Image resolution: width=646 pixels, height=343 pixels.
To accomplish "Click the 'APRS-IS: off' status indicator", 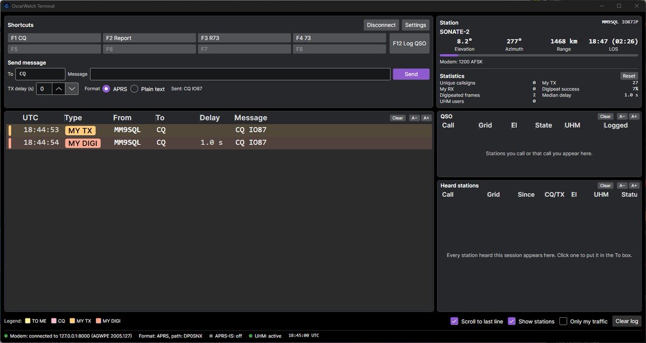I will pos(226,336).
